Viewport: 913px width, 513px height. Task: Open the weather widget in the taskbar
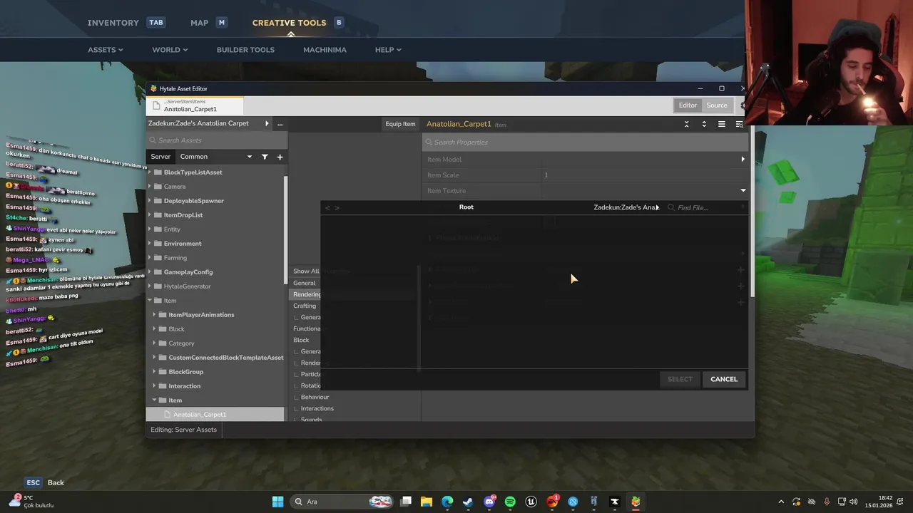tap(32, 502)
